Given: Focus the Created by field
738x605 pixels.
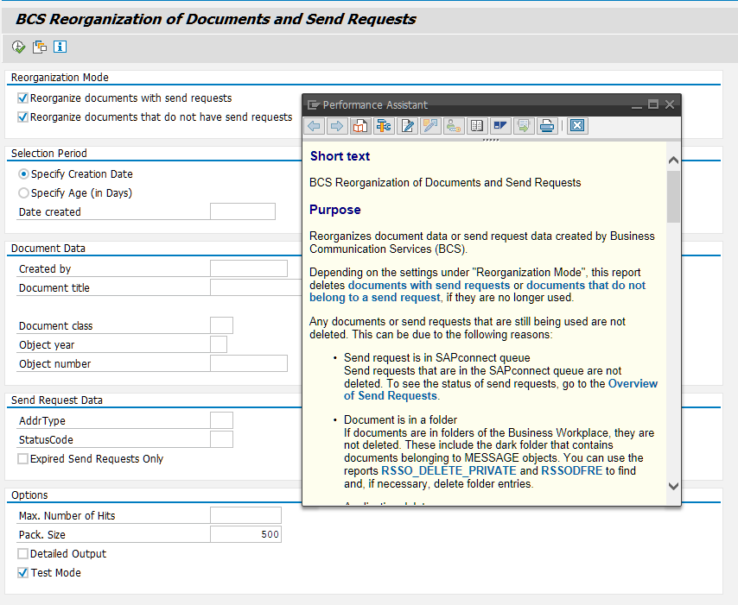Looking at the screenshot, I should coord(249,268).
